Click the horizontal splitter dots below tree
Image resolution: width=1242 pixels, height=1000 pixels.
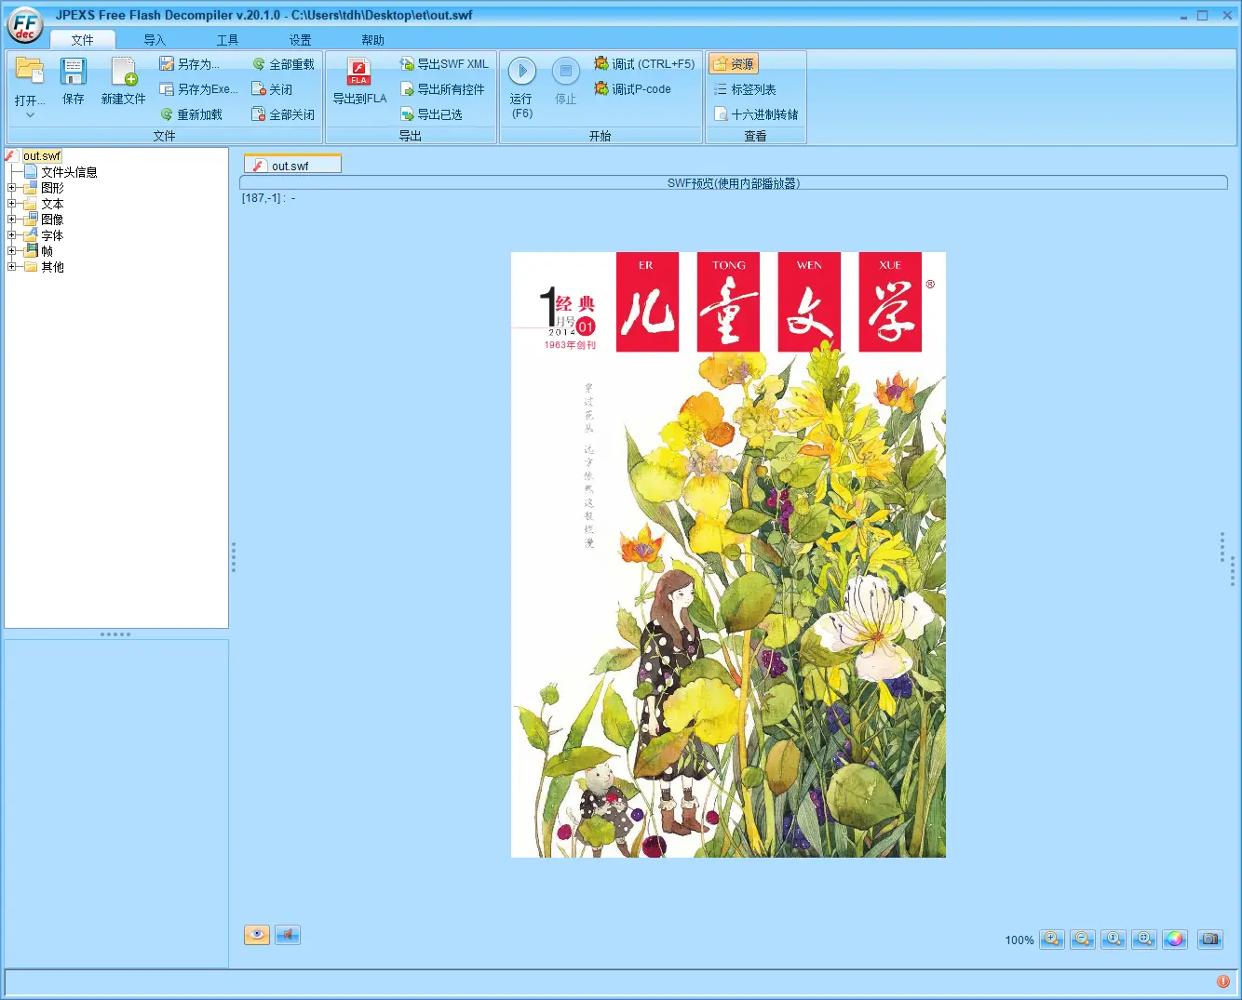coord(115,634)
